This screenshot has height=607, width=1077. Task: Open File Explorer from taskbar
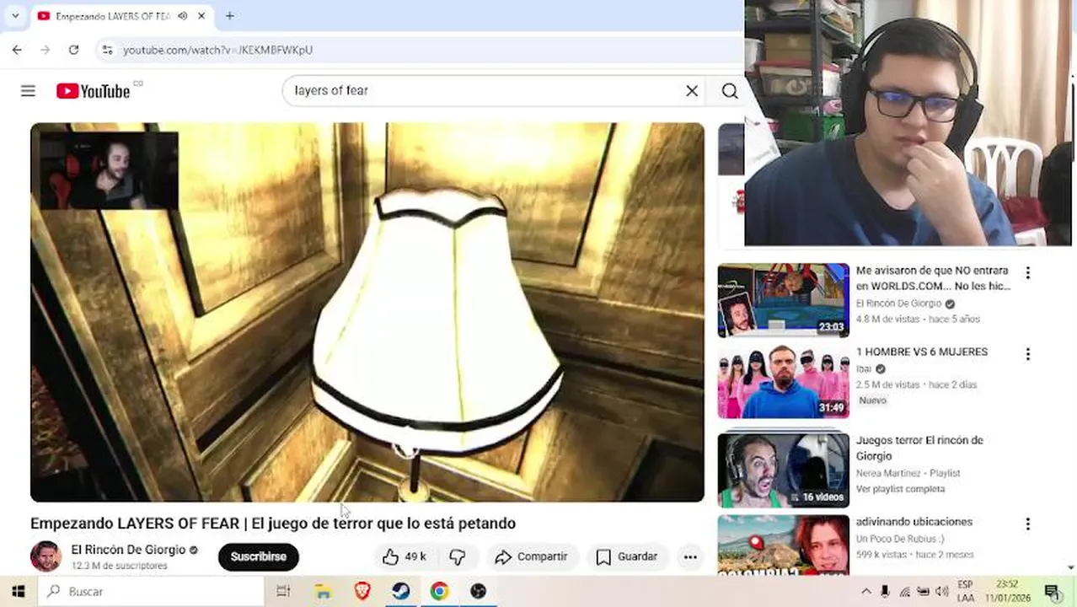tap(323, 592)
